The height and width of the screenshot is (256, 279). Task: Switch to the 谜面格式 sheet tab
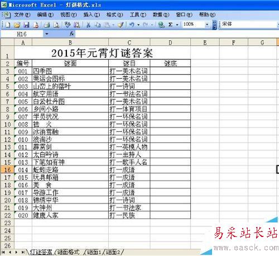coord(68,252)
